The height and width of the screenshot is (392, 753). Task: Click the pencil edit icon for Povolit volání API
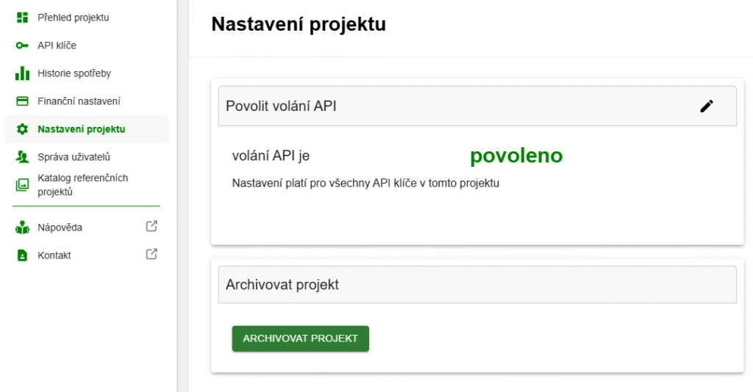[x=707, y=106]
